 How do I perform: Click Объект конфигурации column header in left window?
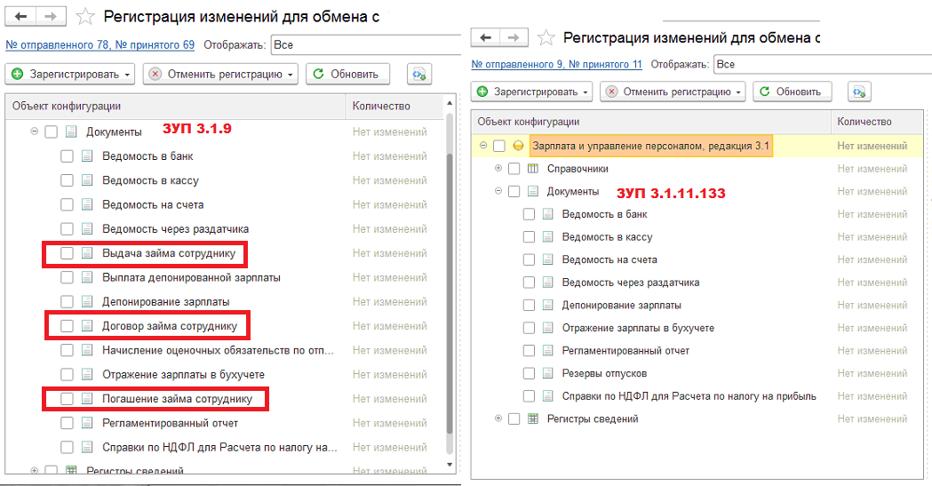[x=175, y=107]
